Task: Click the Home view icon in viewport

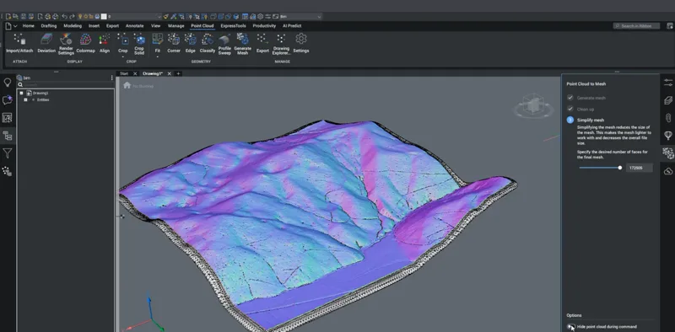Action: (x=127, y=85)
